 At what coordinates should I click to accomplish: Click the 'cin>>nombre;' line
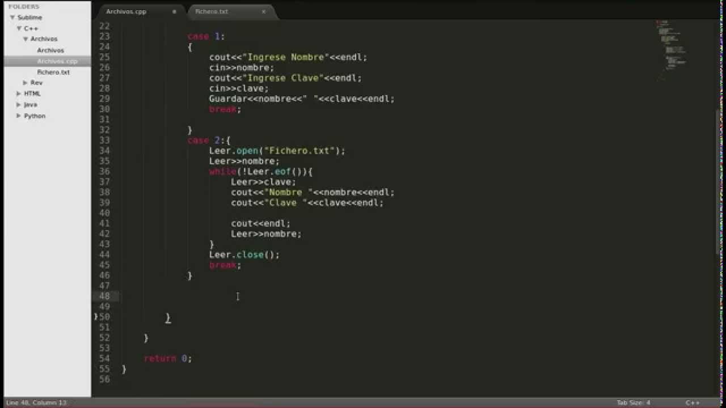click(x=242, y=67)
